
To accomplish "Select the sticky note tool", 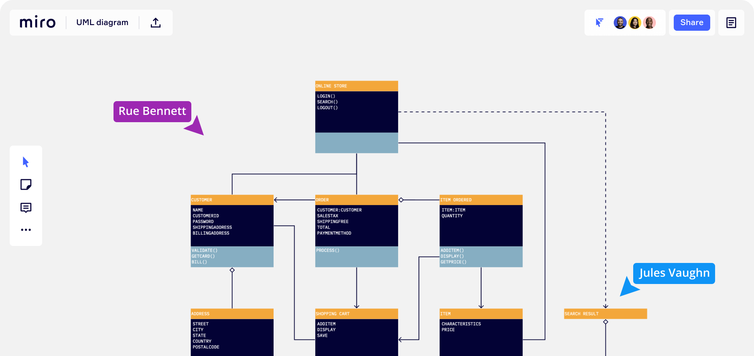I will (26, 184).
